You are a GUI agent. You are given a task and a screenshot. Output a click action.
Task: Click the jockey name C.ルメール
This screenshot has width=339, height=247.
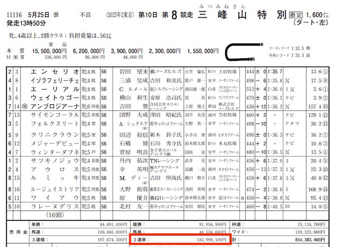133,89
